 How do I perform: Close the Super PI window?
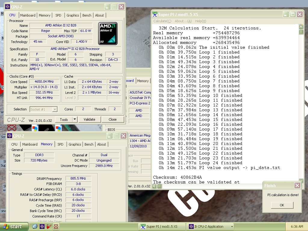pos(300,14)
